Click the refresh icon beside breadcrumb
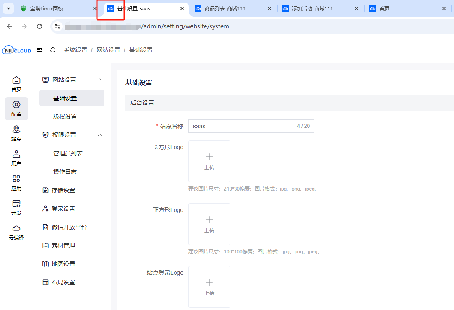The height and width of the screenshot is (310, 454). [x=53, y=50]
